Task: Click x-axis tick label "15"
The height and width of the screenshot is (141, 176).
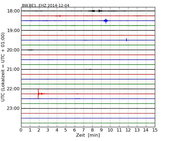Action: [x=155, y=130]
